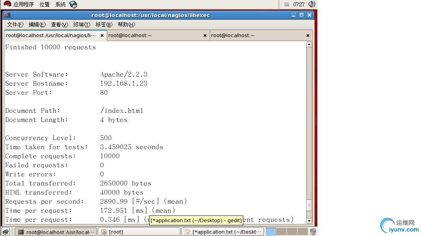Open the 文件(F) menu
The width and height of the screenshot is (421, 236).
tap(15, 24)
